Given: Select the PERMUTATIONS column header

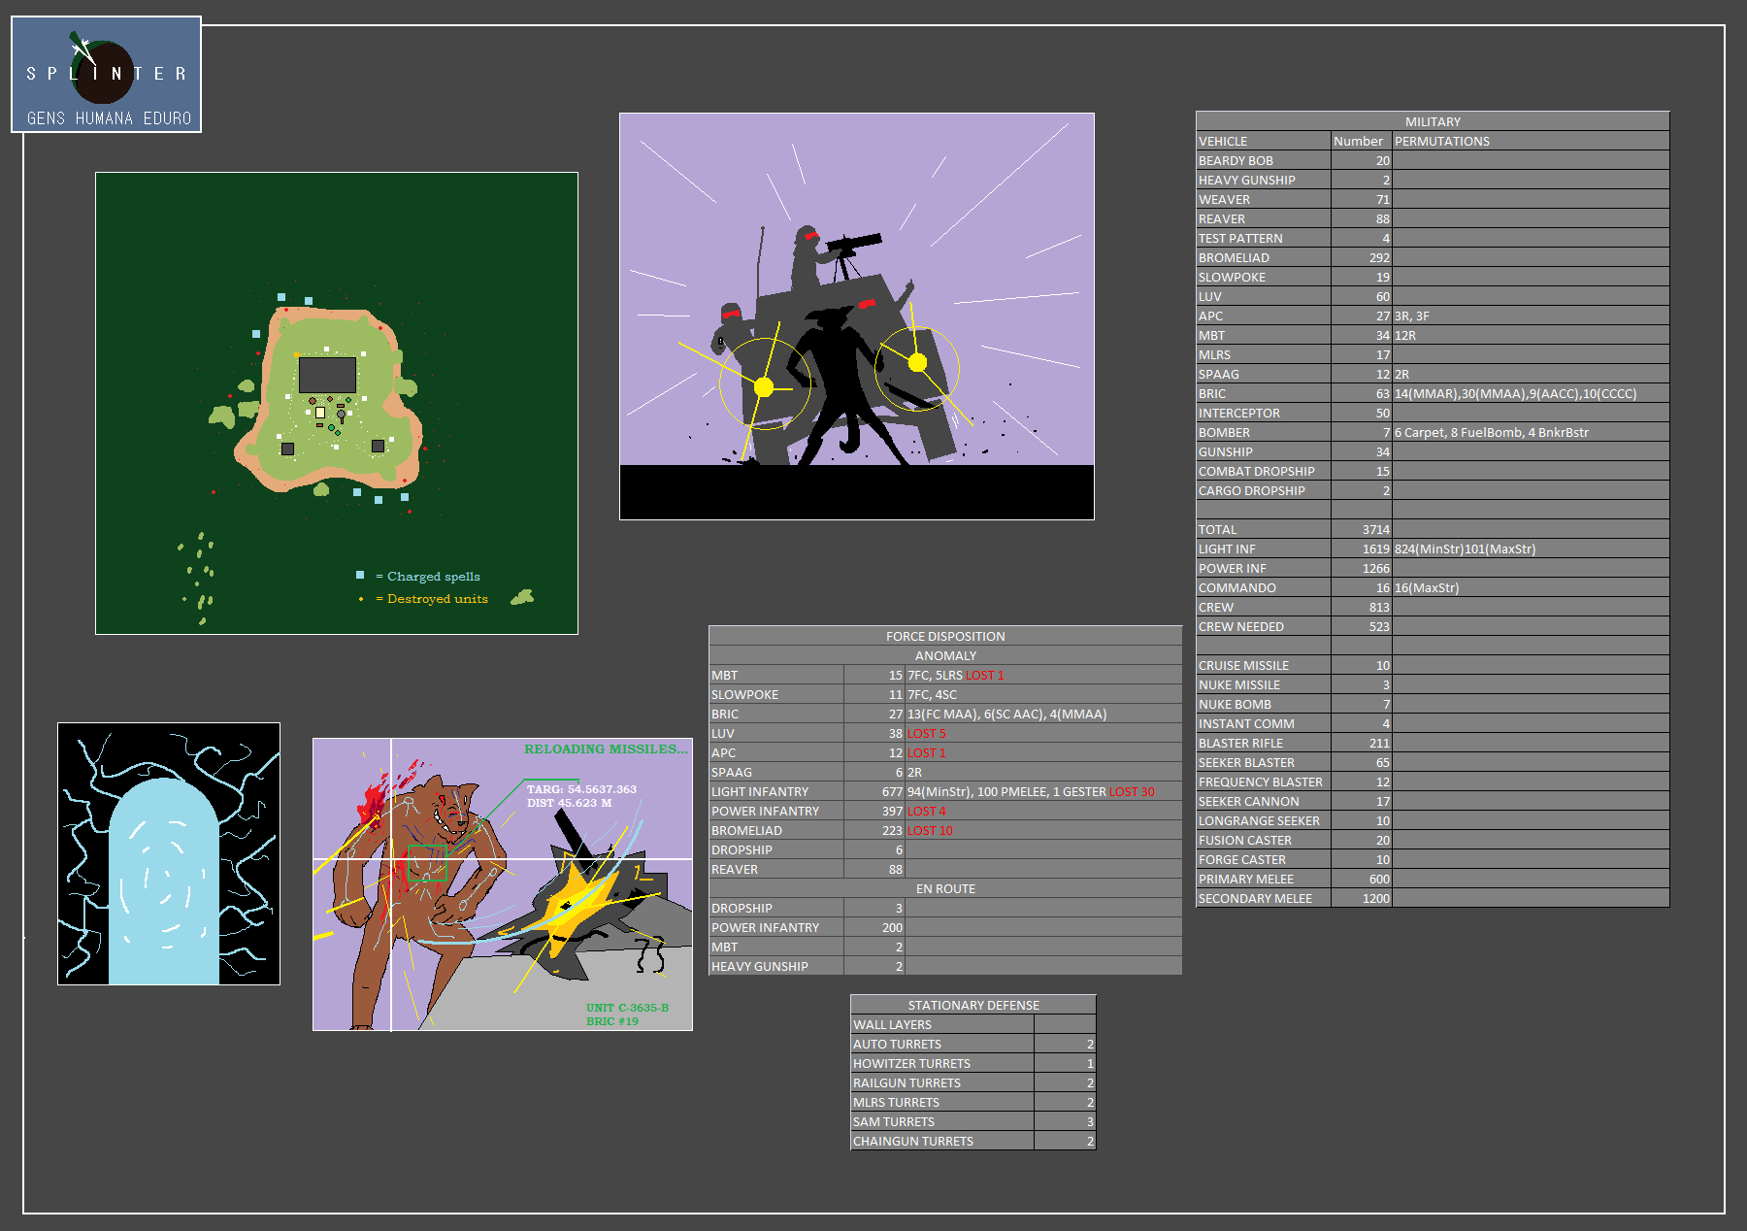Looking at the screenshot, I should tap(1441, 141).
